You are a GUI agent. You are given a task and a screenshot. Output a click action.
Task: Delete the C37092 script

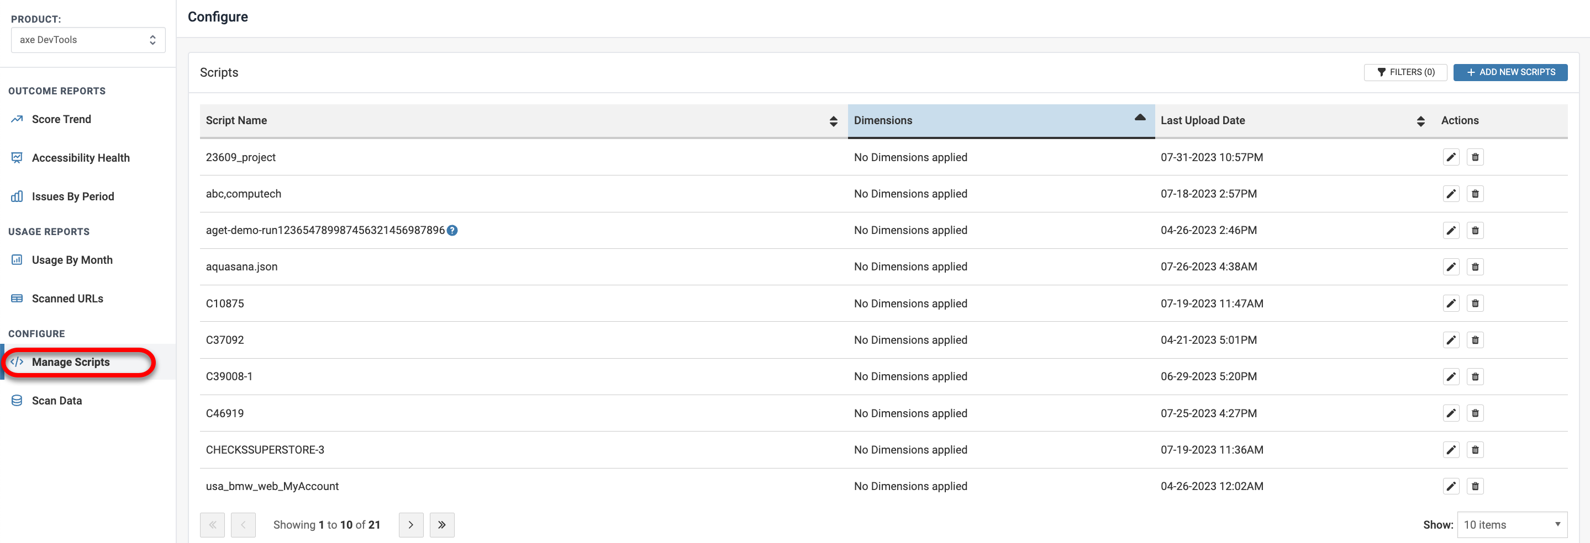coord(1475,339)
